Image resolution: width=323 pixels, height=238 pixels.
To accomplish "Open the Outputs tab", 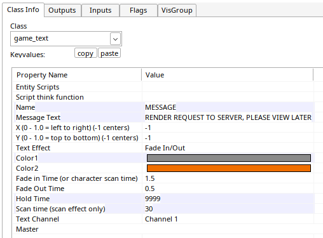I will (x=62, y=10).
